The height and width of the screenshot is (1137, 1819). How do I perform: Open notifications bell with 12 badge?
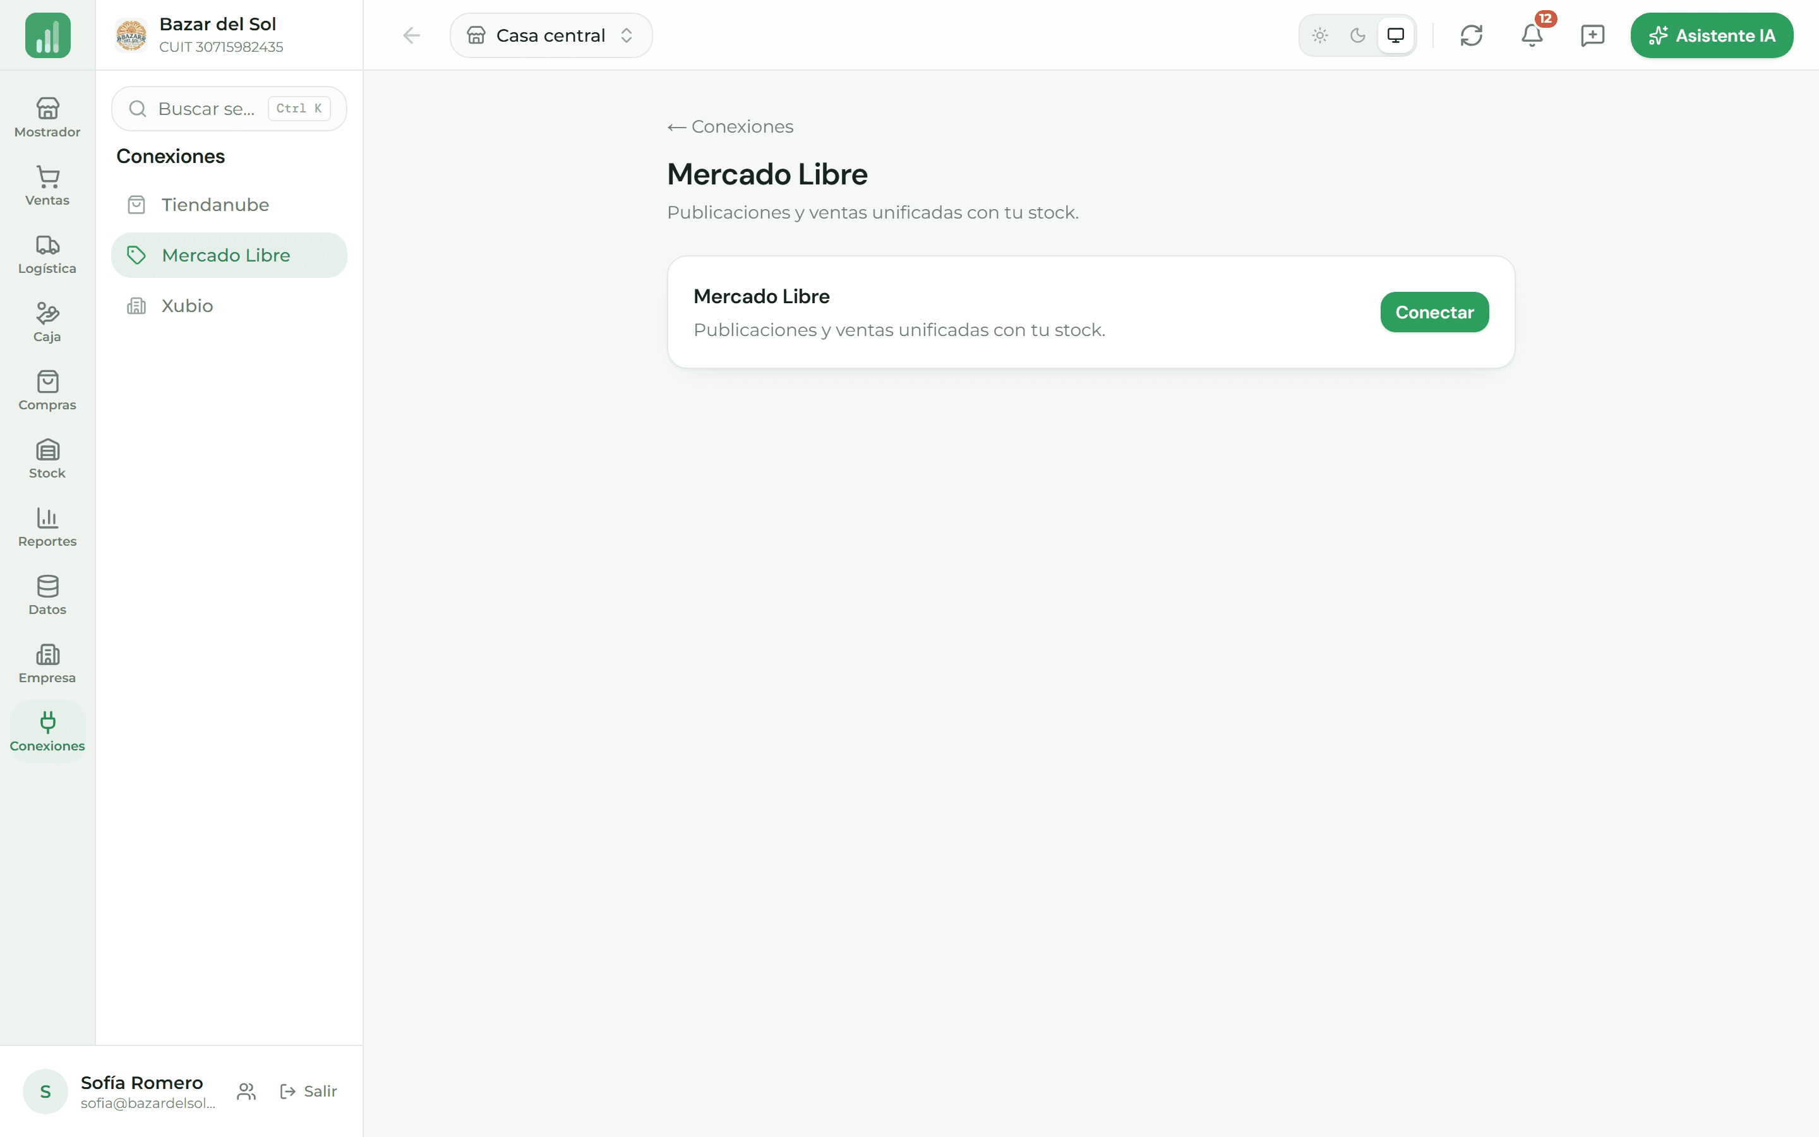point(1532,35)
